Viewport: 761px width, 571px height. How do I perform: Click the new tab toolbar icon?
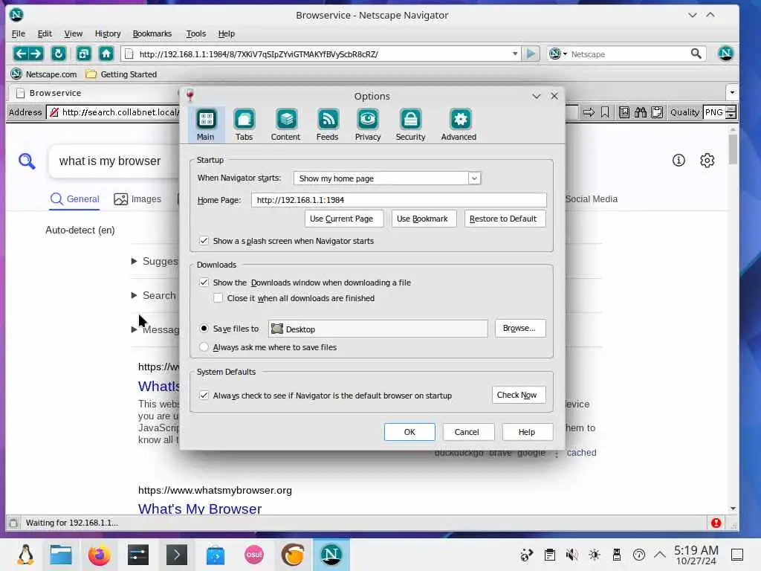coord(83,54)
